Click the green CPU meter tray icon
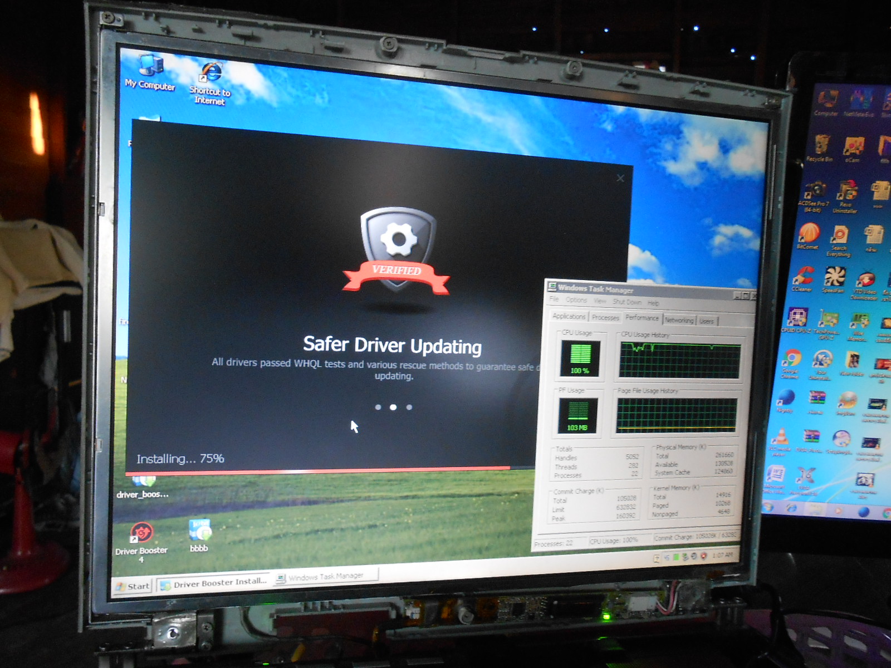The image size is (891, 668). 676,557
